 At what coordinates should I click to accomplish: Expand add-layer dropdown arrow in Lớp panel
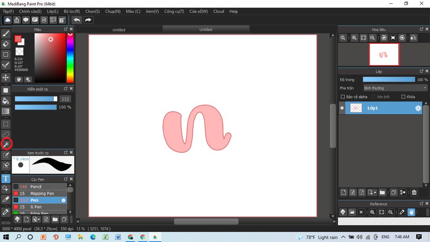coord(375,192)
